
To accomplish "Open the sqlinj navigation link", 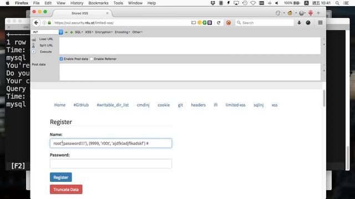I will (258, 105).
